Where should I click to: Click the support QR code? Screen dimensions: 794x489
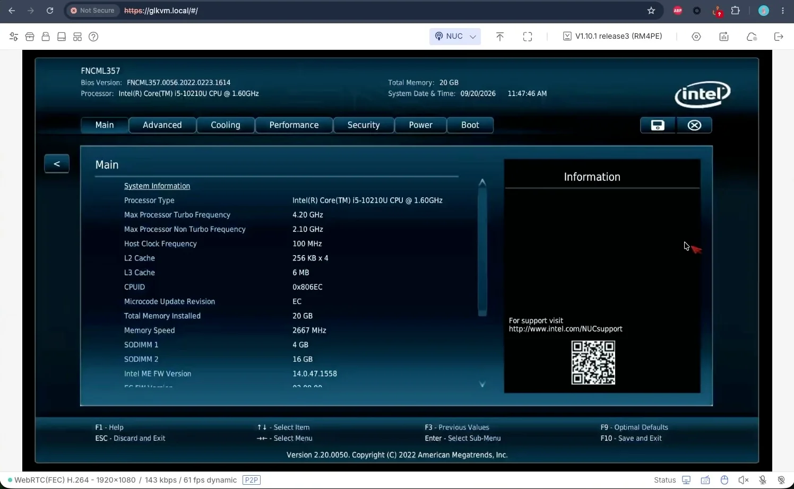593,363
